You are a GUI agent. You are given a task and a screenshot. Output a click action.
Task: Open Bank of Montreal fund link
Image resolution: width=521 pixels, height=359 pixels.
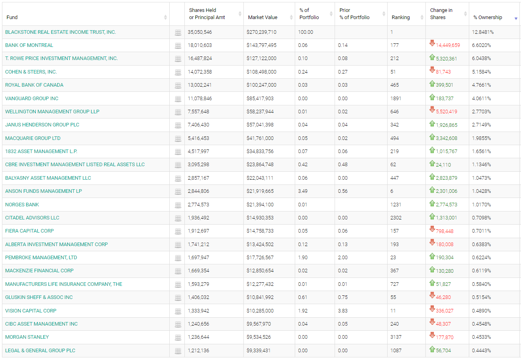click(x=29, y=45)
